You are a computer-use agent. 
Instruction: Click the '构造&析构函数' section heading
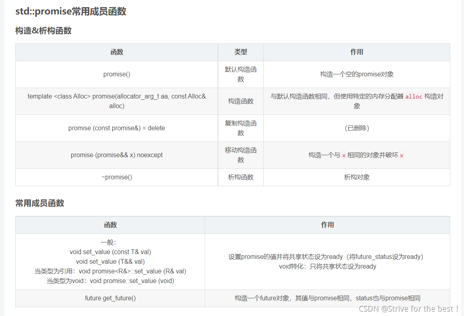coord(43,31)
